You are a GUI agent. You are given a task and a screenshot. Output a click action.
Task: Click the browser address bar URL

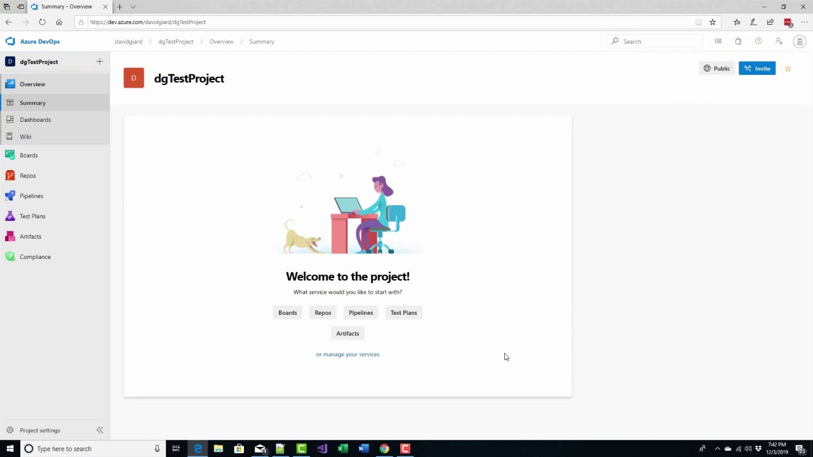(148, 22)
